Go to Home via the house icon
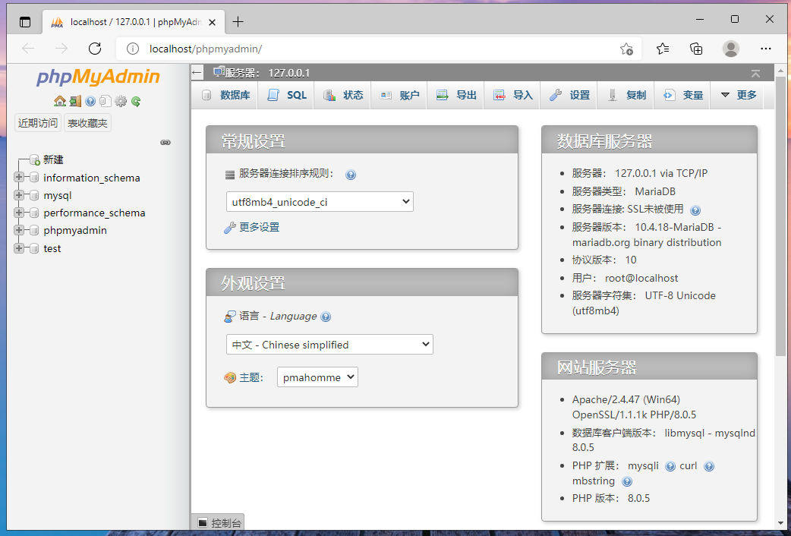The width and height of the screenshot is (791, 536). click(x=60, y=102)
